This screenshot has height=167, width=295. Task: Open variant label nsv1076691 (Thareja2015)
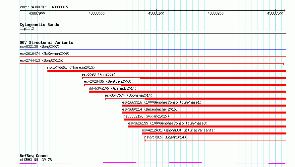pyautogui.click(x=71, y=67)
